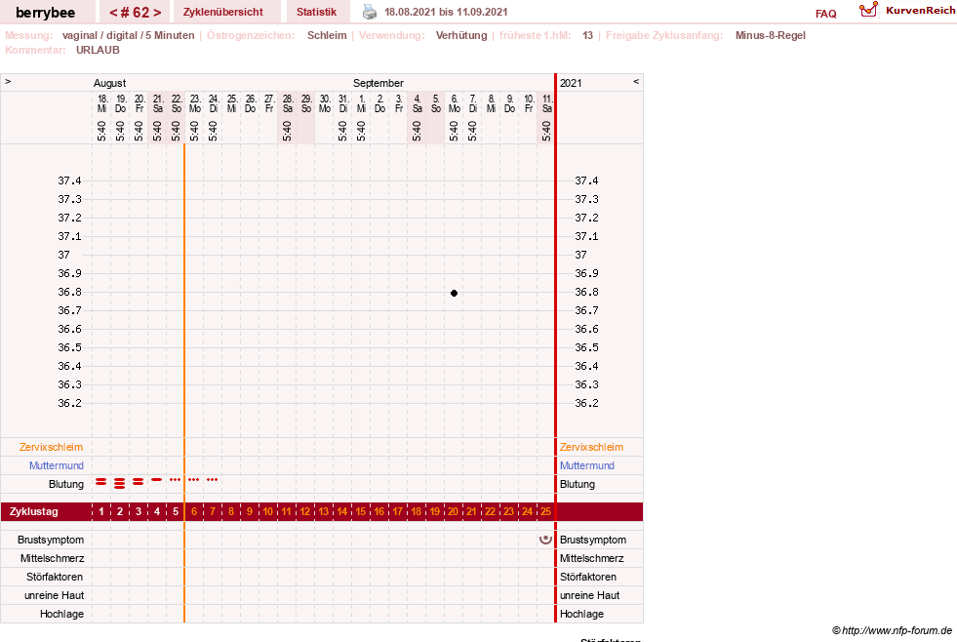Screen dimensions: 957x642
Task: Select cycle day 20 cell
Action: pos(453,511)
